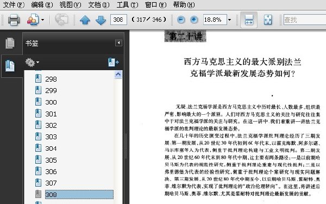
Task: Select bookmark 305
Action: (x=51, y=160)
